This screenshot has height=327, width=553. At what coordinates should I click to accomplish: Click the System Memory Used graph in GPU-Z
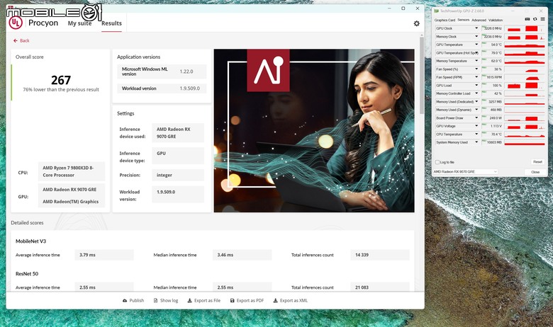click(x=525, y=142)
